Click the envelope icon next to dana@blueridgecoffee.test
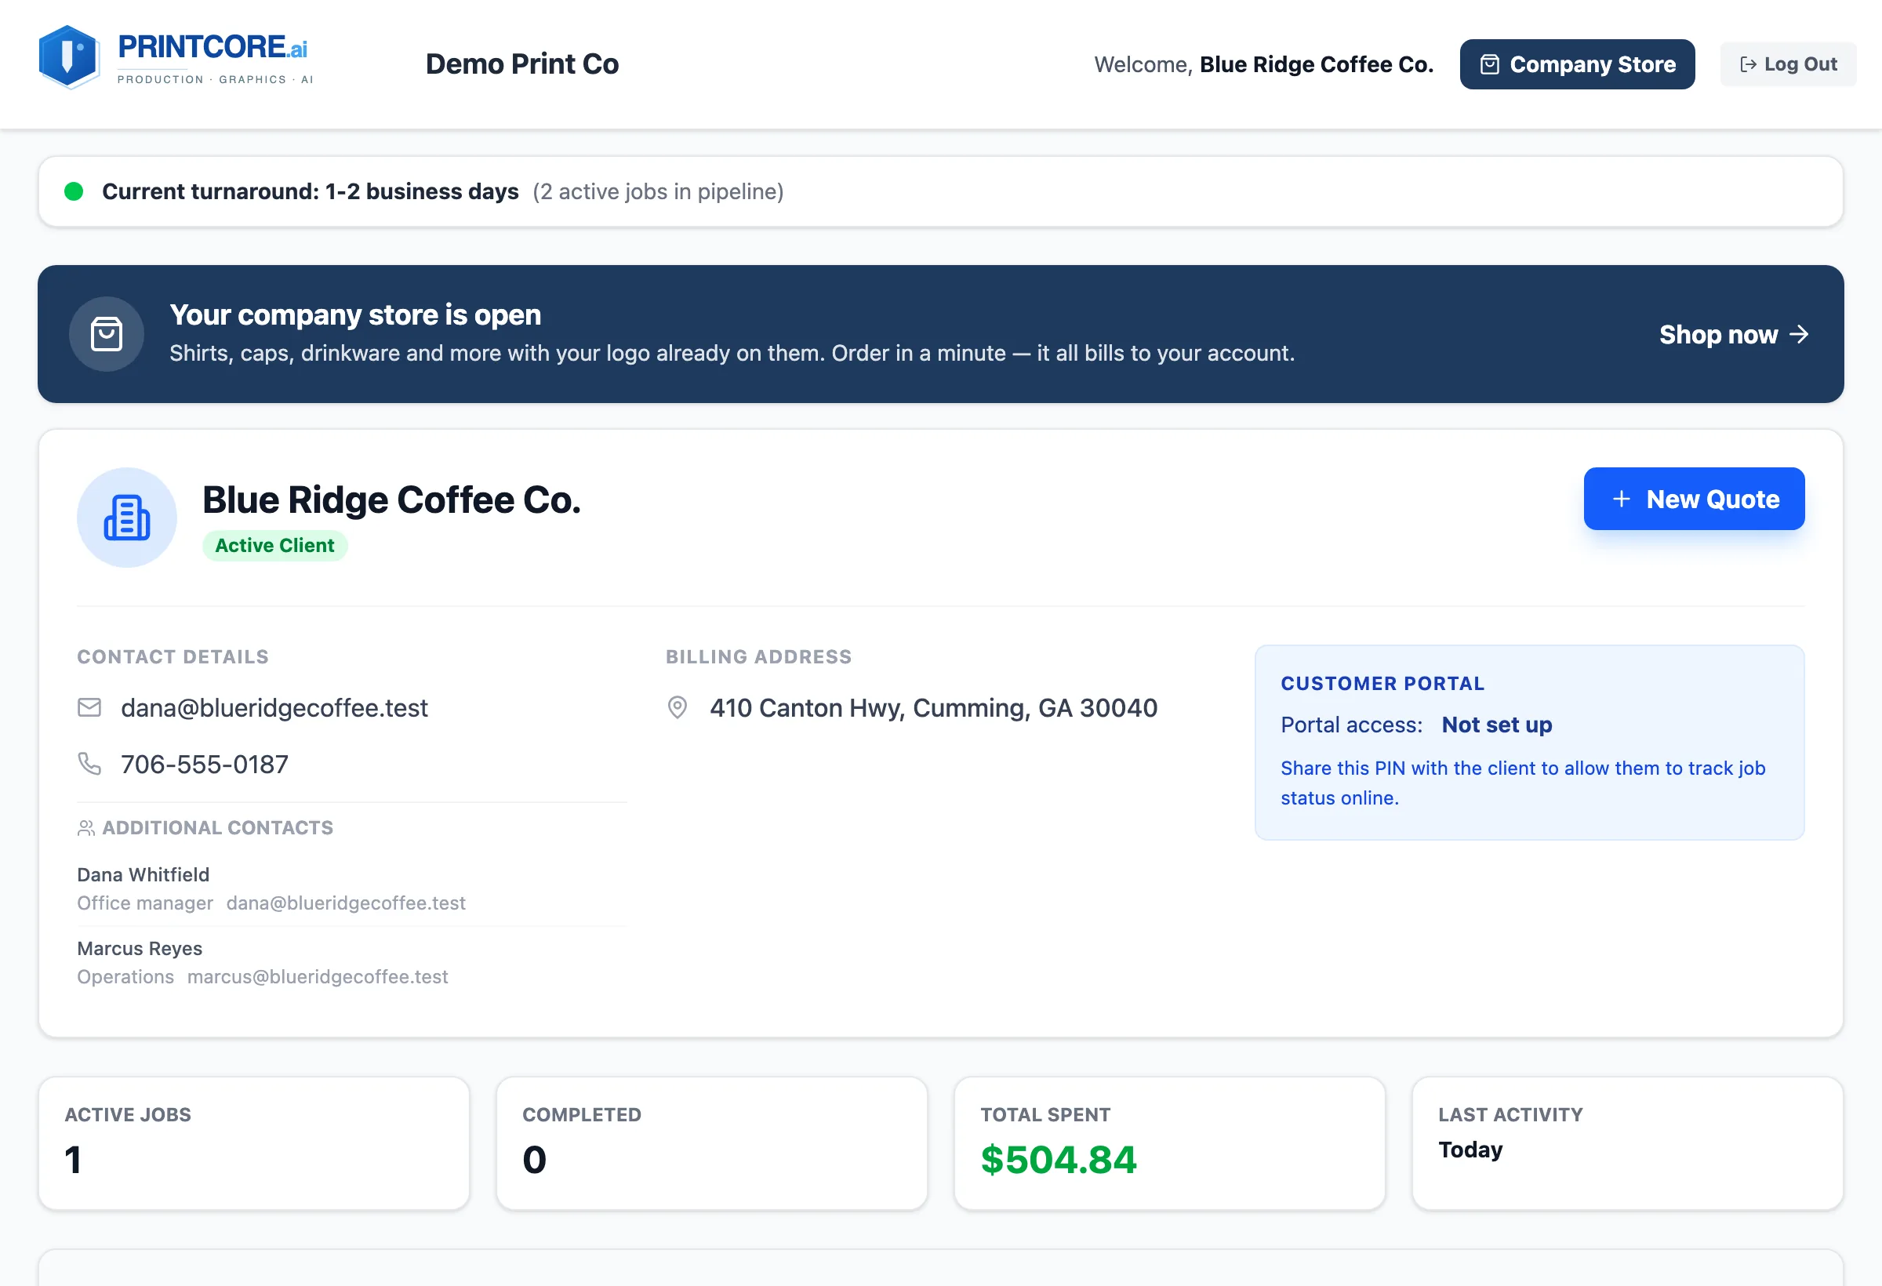Viewport: 1882px width, 1286px height. pos(89,708)
